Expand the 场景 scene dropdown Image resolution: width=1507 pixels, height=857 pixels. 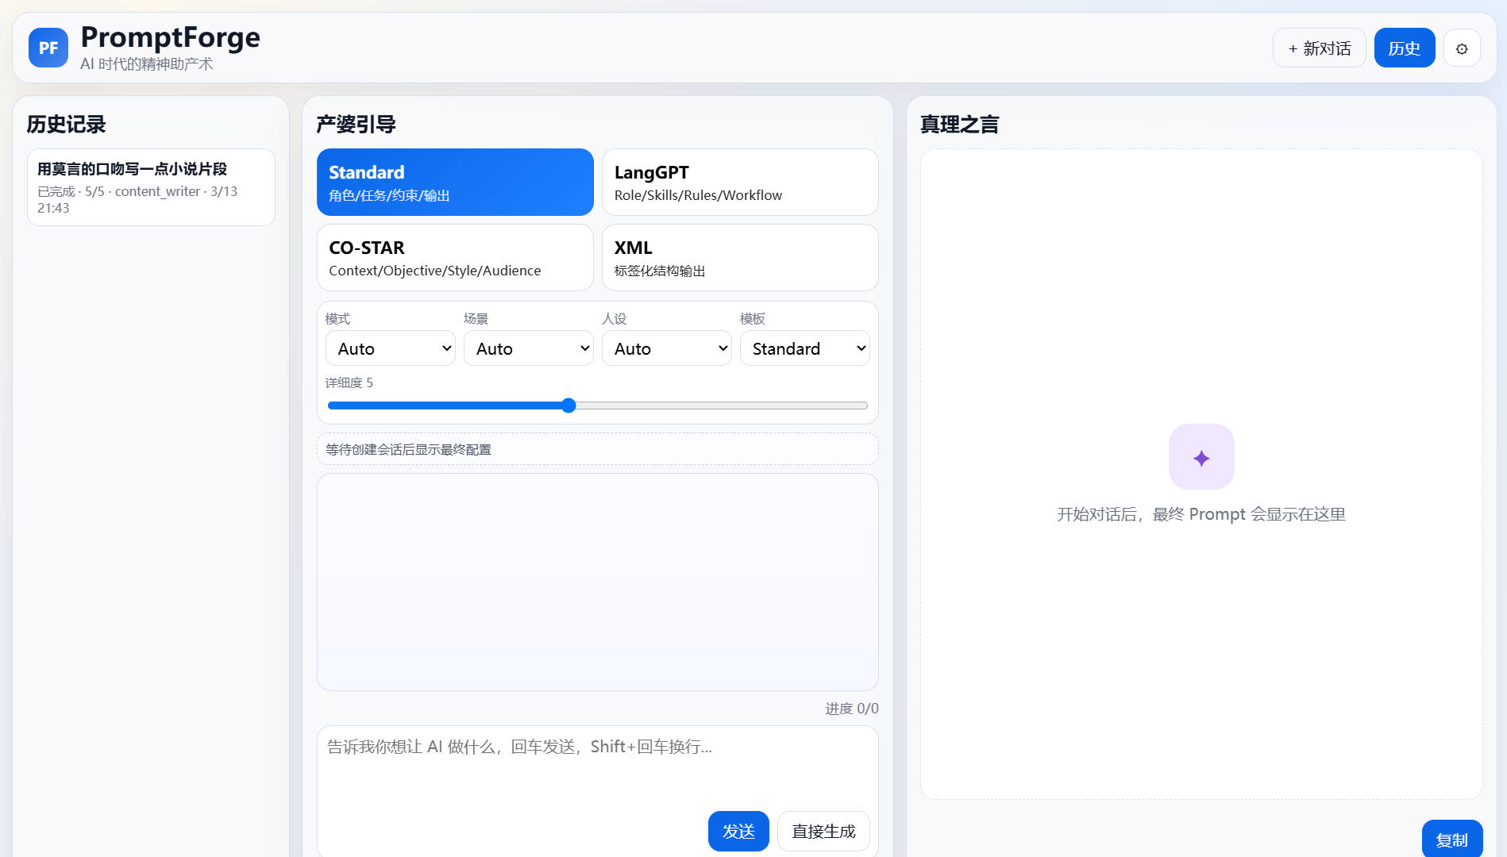click(x=528, y=348)
